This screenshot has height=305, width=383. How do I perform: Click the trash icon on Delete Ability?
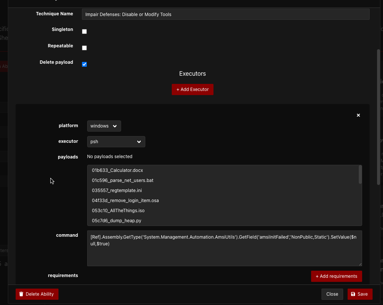(x=21, y=294)
